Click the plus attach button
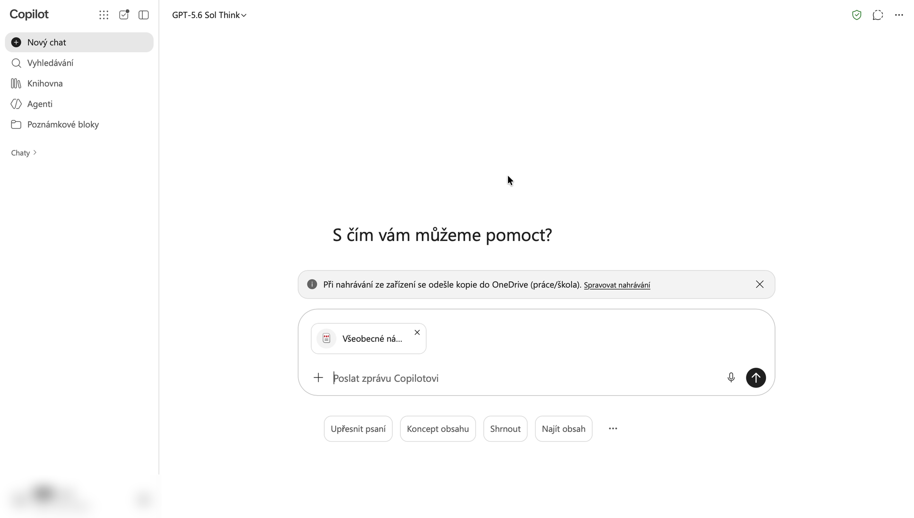Viewport: 914px width, 518px height. pyautogui.click(x=318, y=378)
